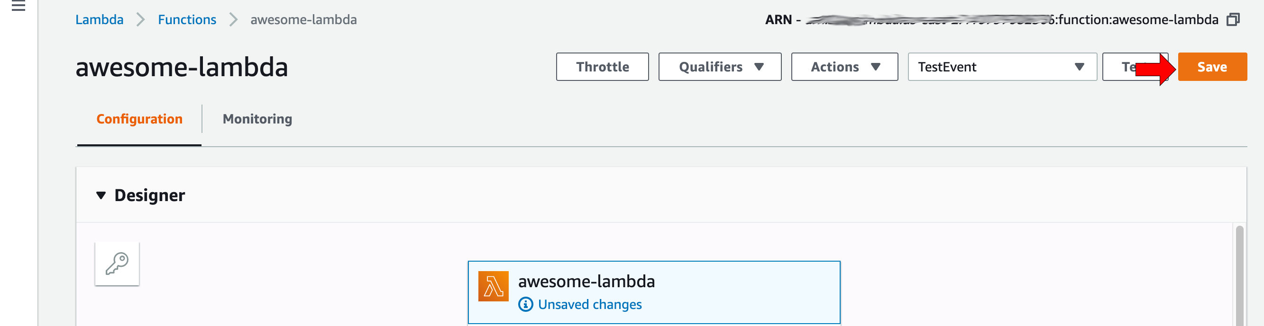Click the Throttle button
This screenshot has width=1264, height=326.
click(x=602, y=67)
